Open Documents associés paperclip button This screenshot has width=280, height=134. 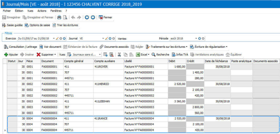pyautogui.click(x=114, y=47)
